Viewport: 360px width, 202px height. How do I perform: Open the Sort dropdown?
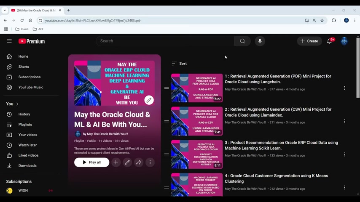pyautogui.click(x=179, y=64)
